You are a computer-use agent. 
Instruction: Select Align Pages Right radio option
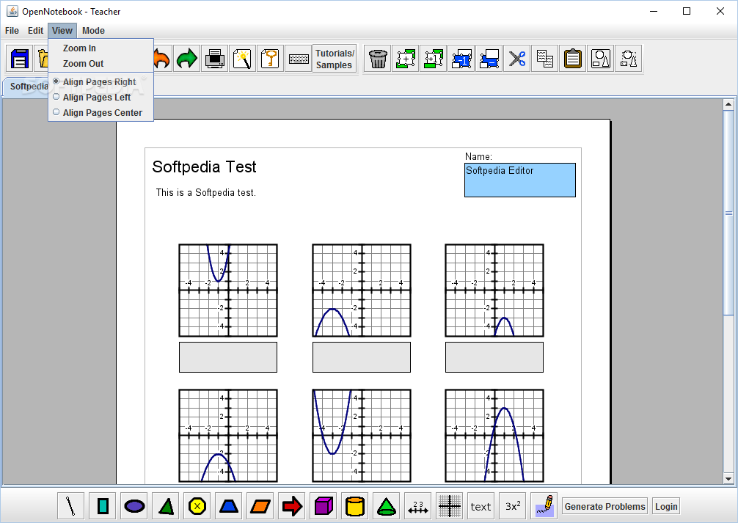click(101, 82)
